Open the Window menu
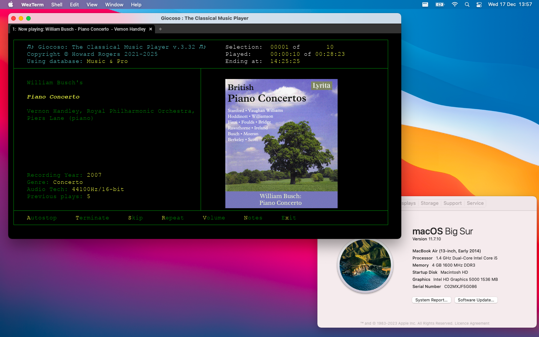 coord(114,4)
